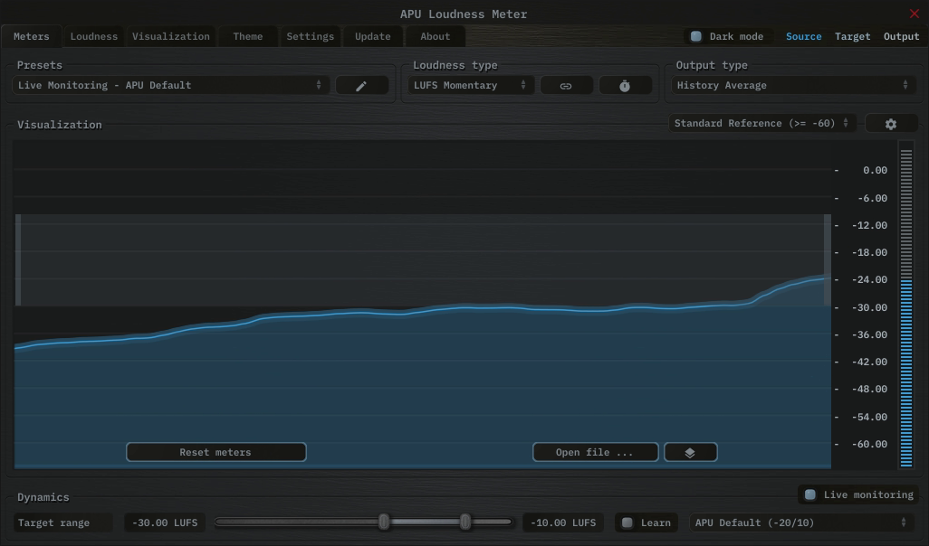Click the layers stack icon
This screenshot has height=546, width=929.
tap(690, 453)
